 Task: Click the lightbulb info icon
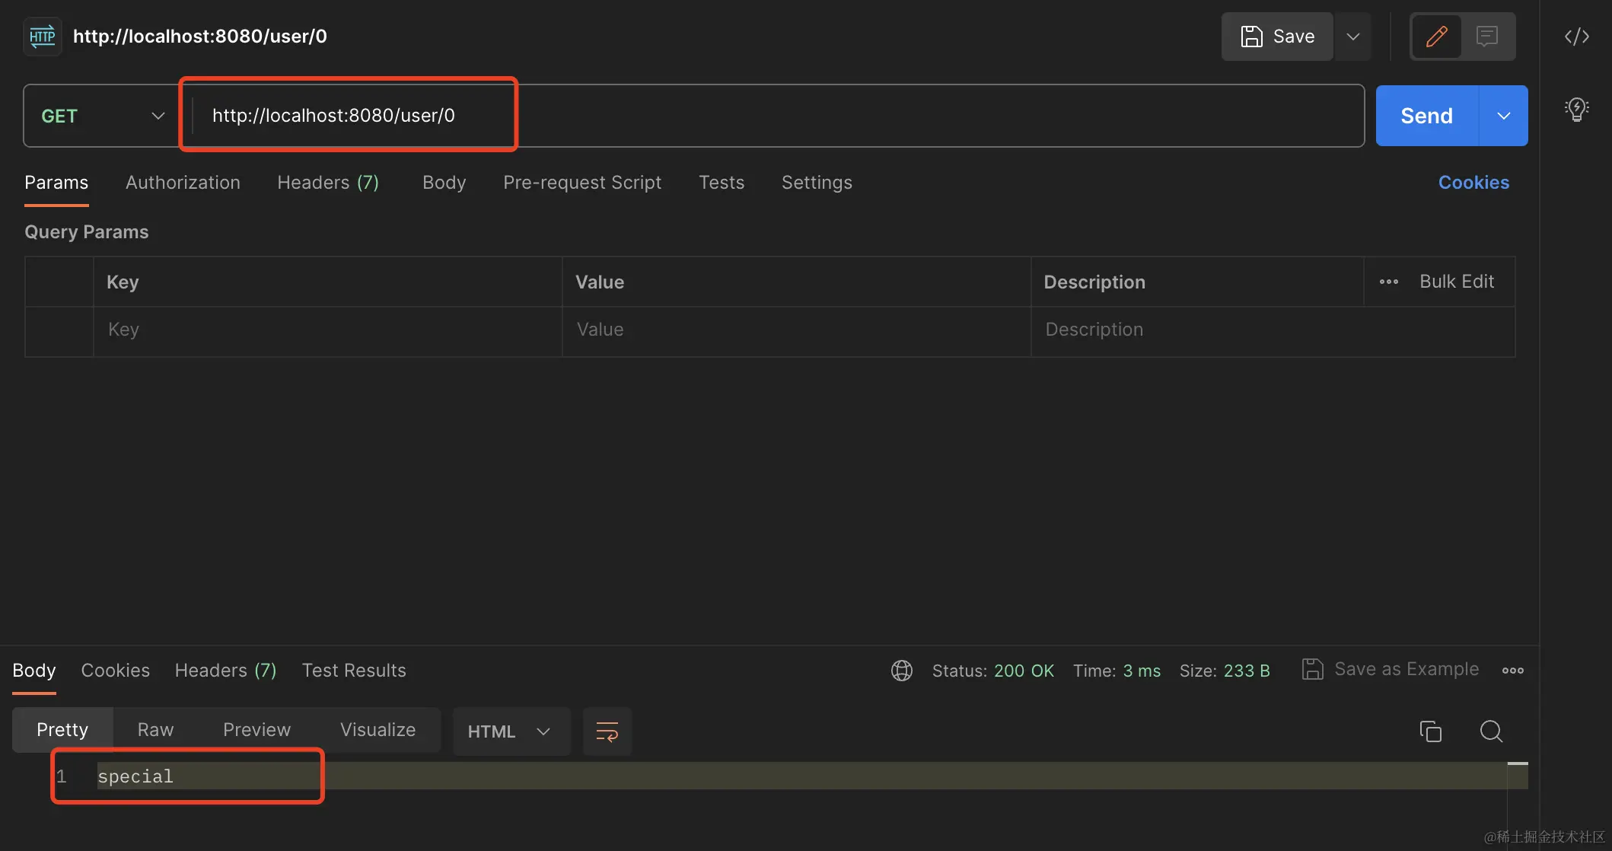pyautogui.click(x=1576, y=110)
